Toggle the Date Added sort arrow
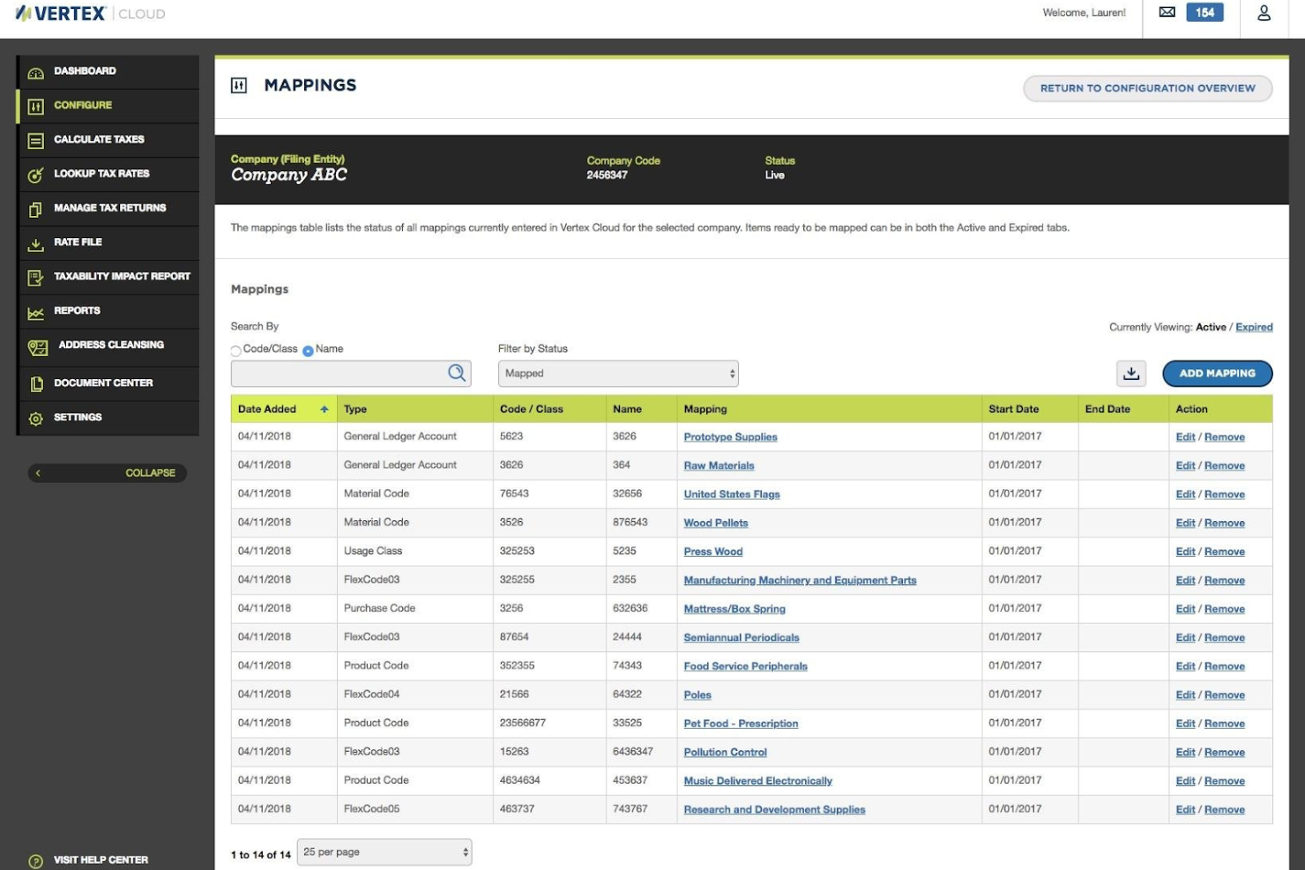The height and width of the screenshot is (870, 1305). 324,409
